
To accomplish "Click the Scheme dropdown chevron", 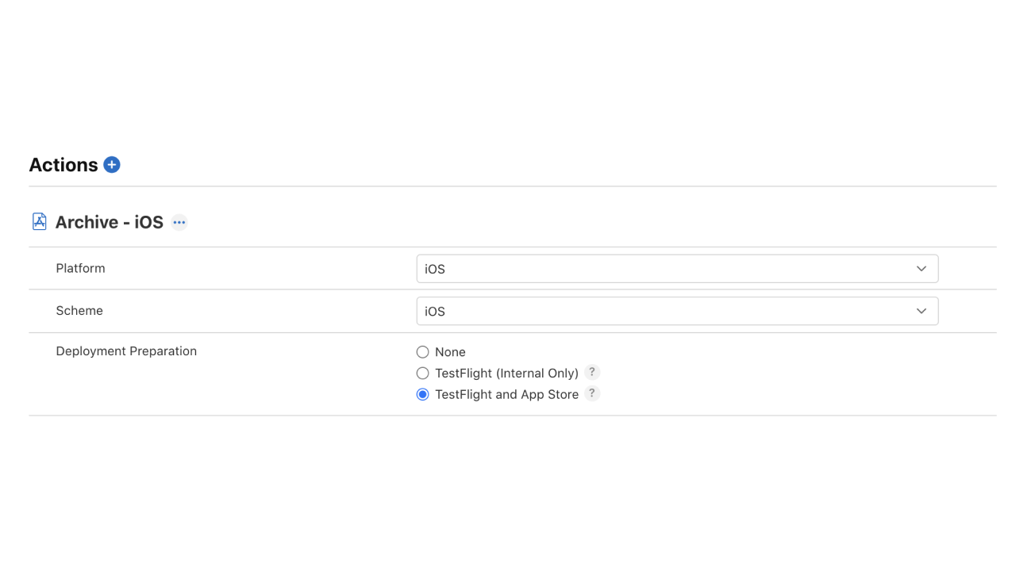I will [921, 311].
